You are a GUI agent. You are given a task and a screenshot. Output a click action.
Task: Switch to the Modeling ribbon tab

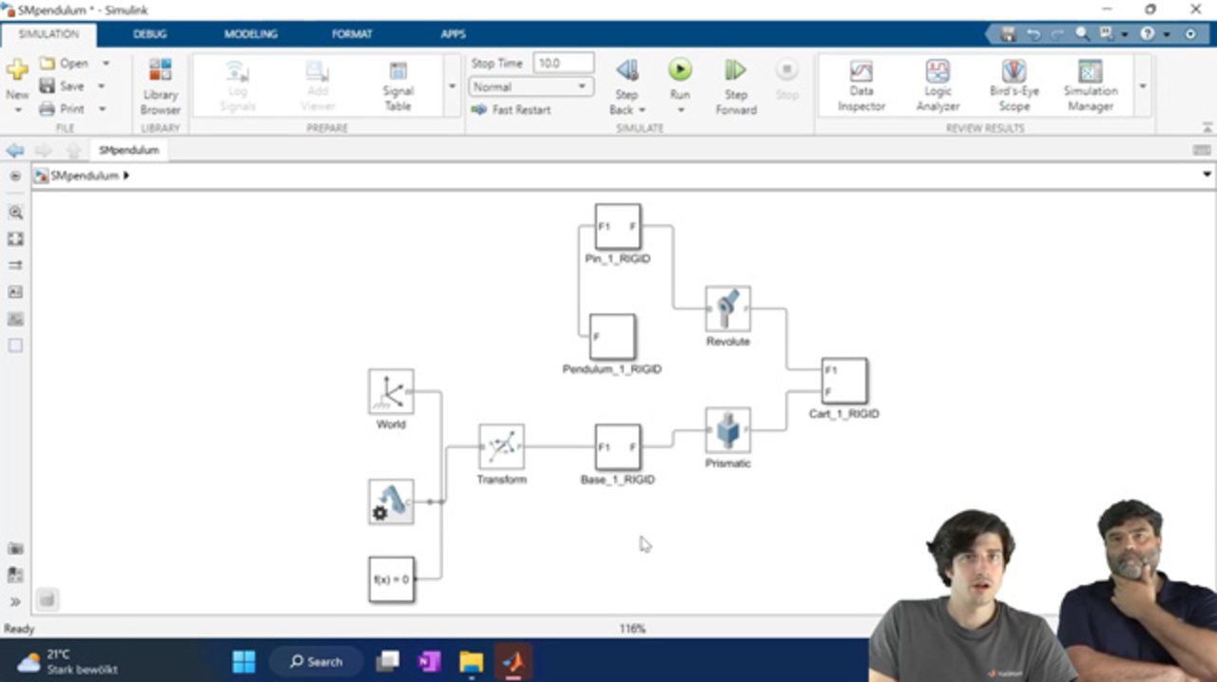tap(250, 34)
